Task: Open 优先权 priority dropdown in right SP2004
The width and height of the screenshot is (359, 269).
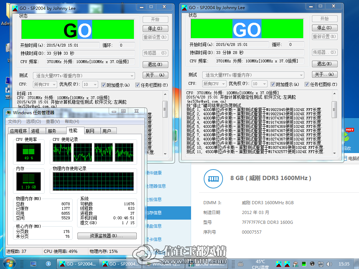Action: coord(260,84)
